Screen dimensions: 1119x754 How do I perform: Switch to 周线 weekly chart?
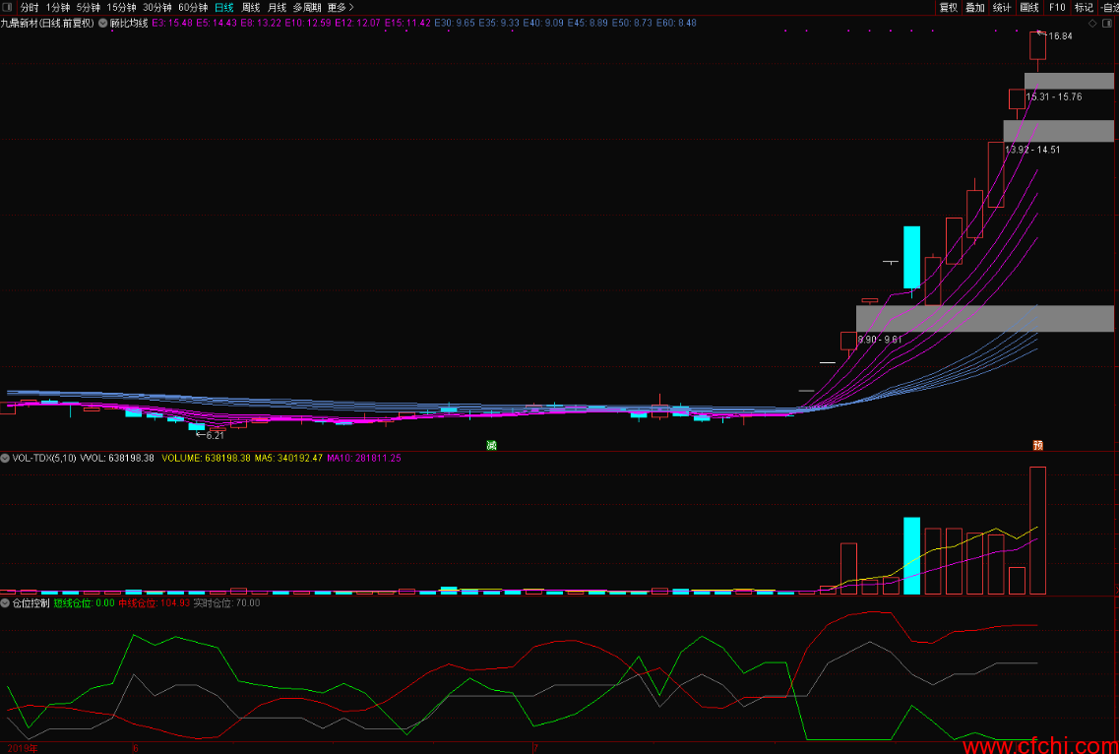click(251, 8)
